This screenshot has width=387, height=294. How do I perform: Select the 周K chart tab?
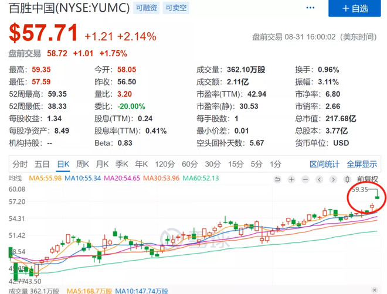[83, 164]
